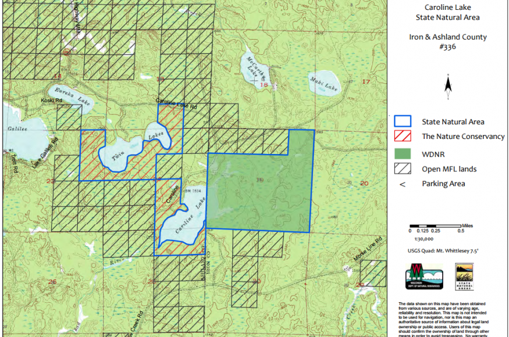509x337 pixels.
Task: Click the State Natural Area blue legend box
Action: pos(403,121)
